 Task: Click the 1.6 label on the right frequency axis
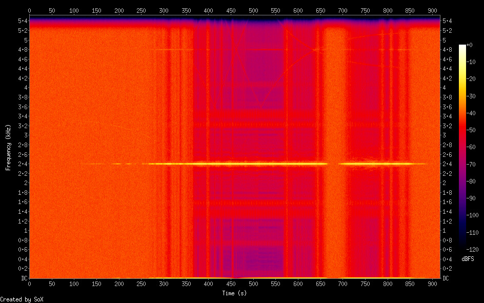pos(447,202)
